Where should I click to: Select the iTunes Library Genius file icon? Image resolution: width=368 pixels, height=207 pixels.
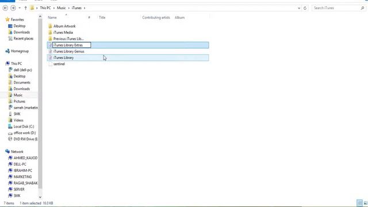pyautogui.click(x=50, y=51)
